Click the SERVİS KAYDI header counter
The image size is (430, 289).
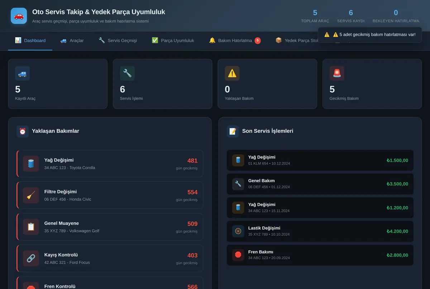point(351,16)
